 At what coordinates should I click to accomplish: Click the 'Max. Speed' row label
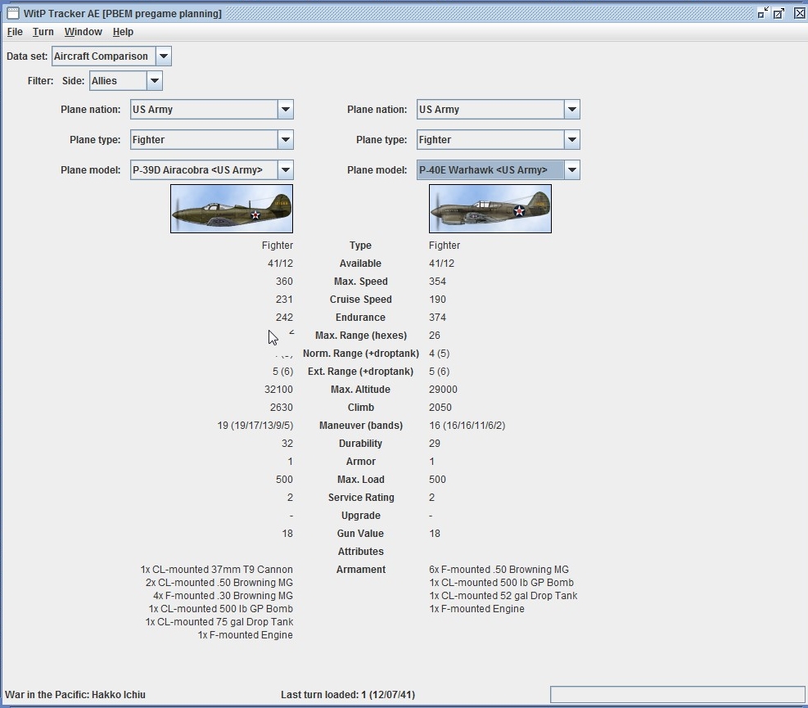361,282
